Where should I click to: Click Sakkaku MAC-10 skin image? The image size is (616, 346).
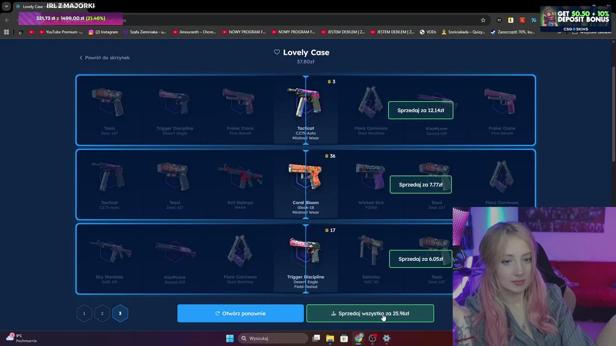371,250
